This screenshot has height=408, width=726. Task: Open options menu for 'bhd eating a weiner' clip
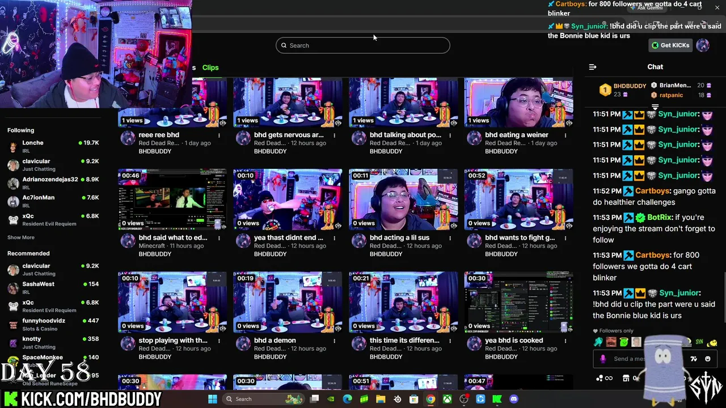pos(565,135)
